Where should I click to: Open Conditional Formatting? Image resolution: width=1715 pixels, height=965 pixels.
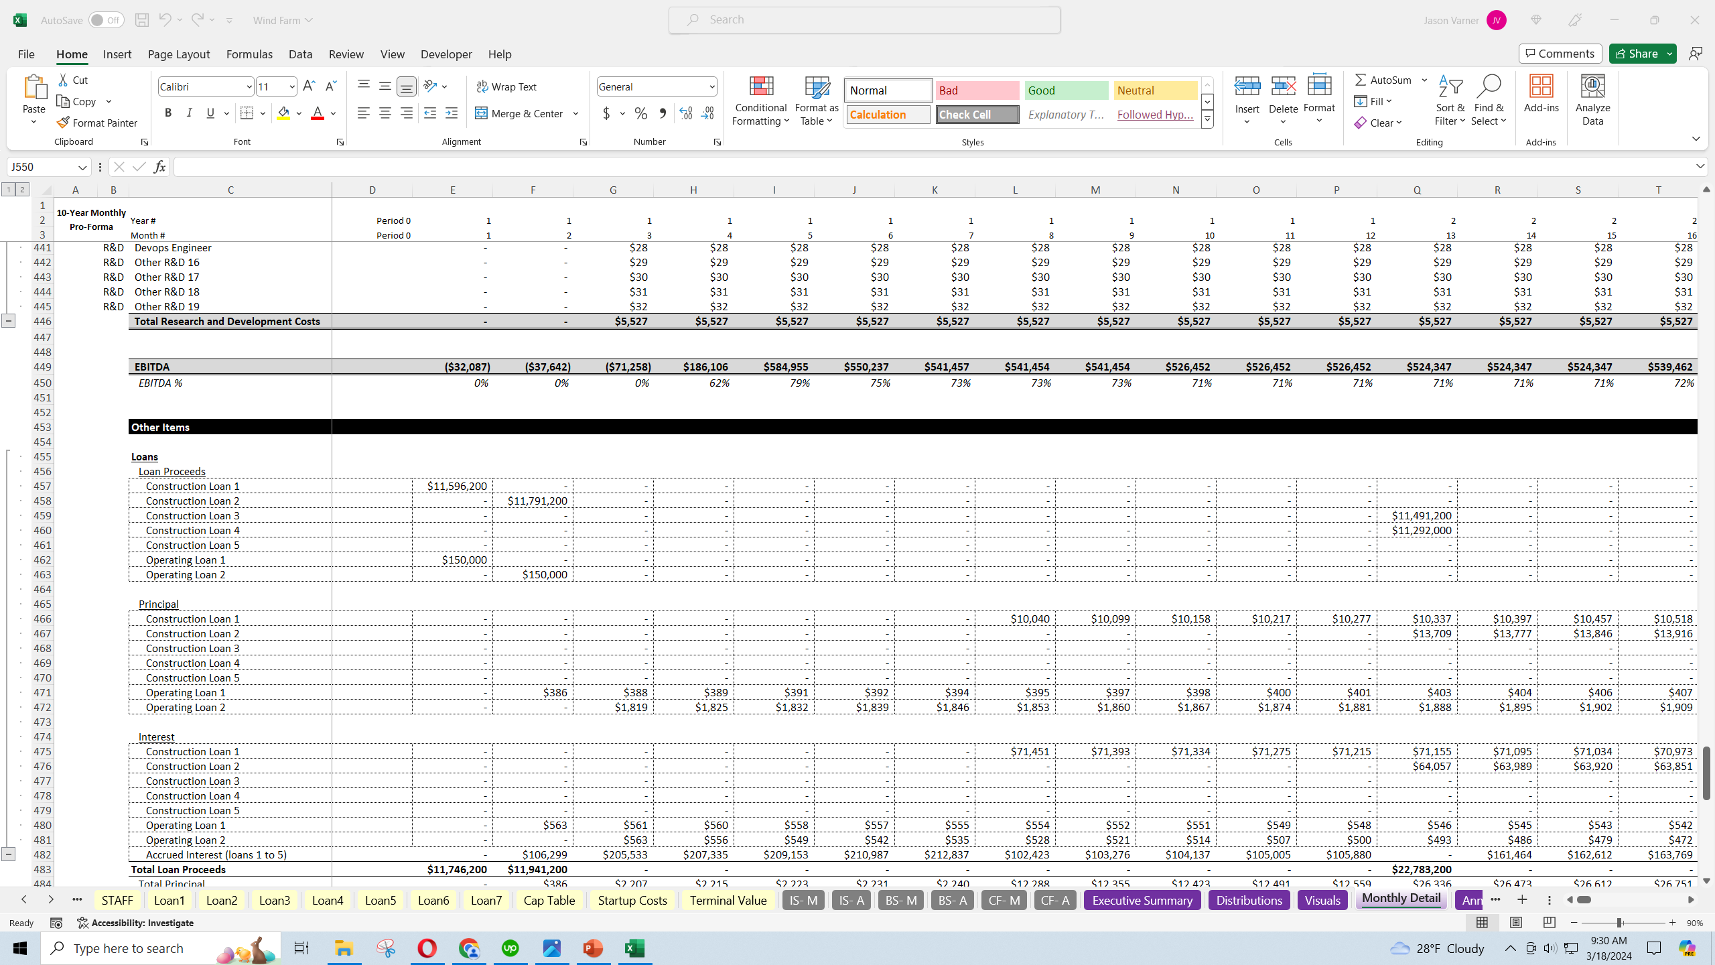pyautogui.click(x=760, y=101)
